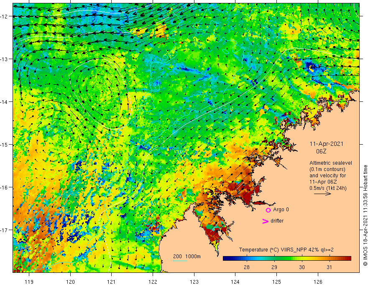Click the 29 value on temperature scale
The width and height of the screenshot is (368, 285).
(x=274, y=267)
